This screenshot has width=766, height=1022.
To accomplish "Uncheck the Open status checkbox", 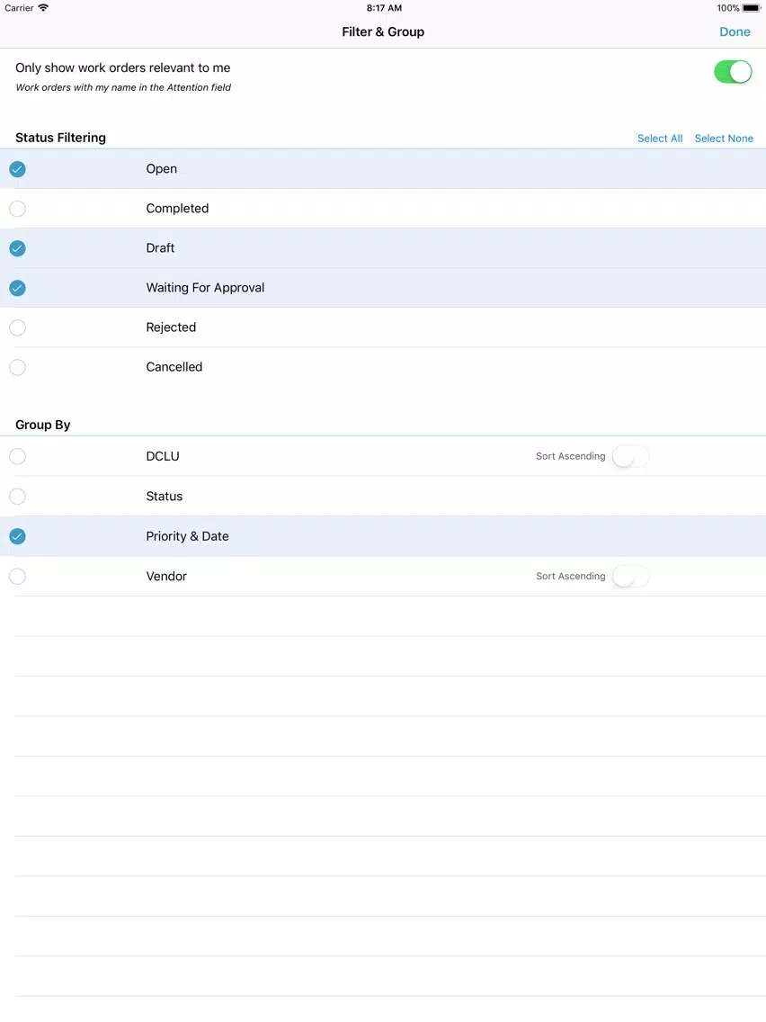I will pyautogui.click(x=18, y=169).
